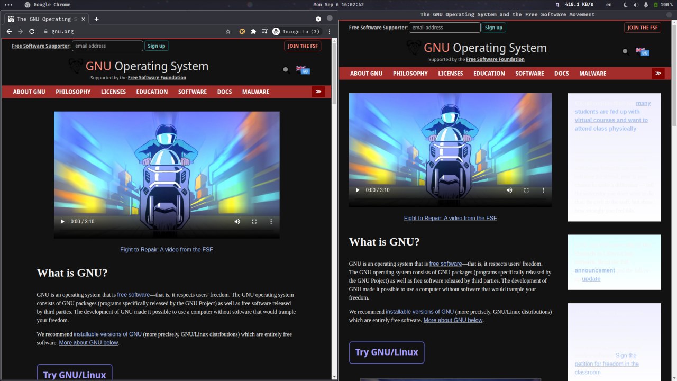Open 'Fight to Repair' link in Chrome window
Screen dimensions: 677x381
(x=167, y=249)
